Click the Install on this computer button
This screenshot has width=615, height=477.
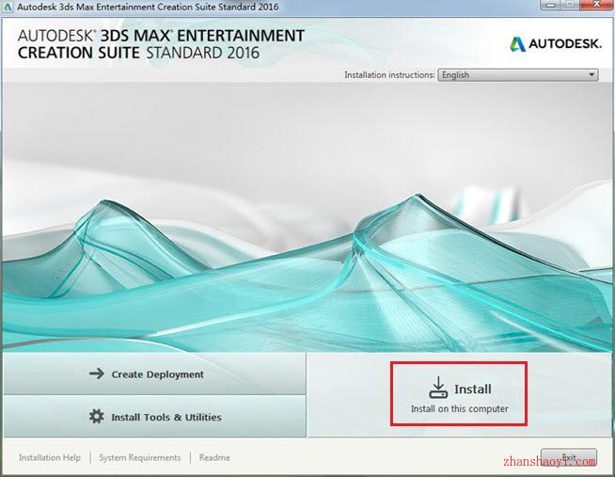[x=459, y=393]
